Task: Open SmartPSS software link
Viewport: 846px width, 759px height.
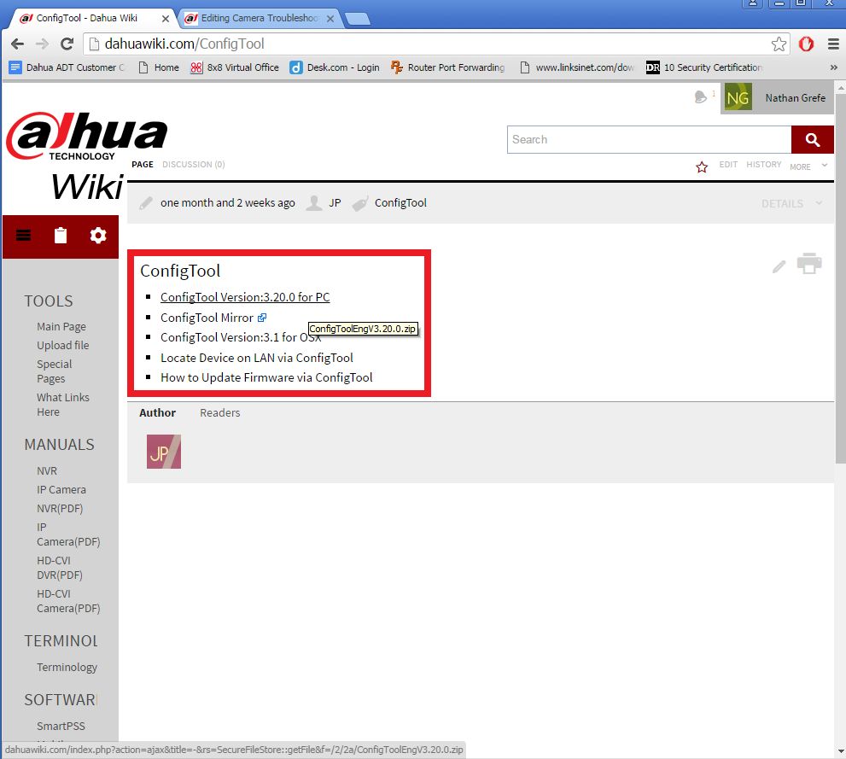Action: point(61,726)
